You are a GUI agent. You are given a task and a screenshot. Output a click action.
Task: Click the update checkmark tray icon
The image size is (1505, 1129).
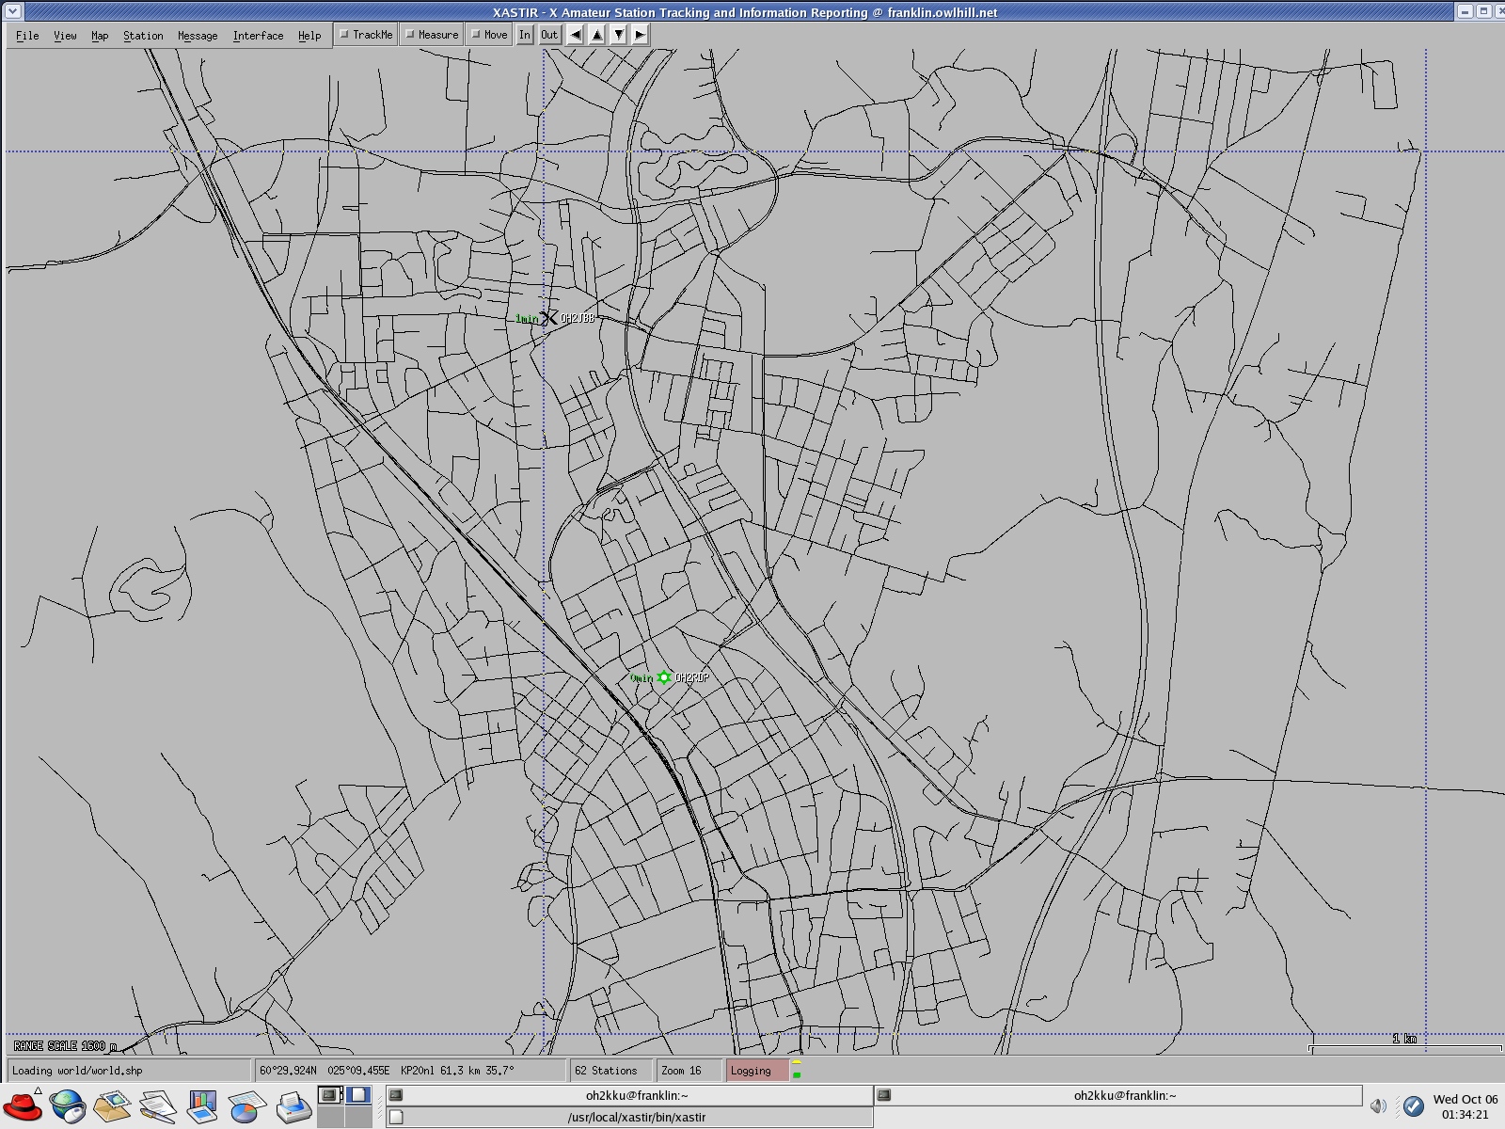[1413, 1106]
